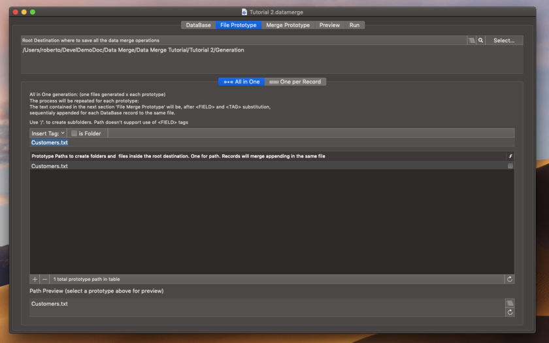Click the stacked list icon in Path Preview

510,303
